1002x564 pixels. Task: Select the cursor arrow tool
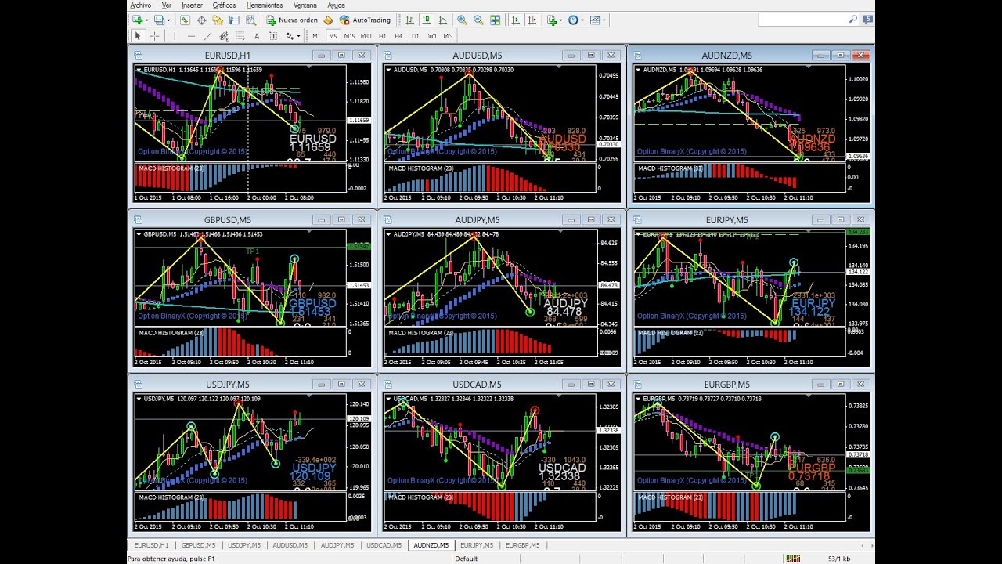[138, 36]
